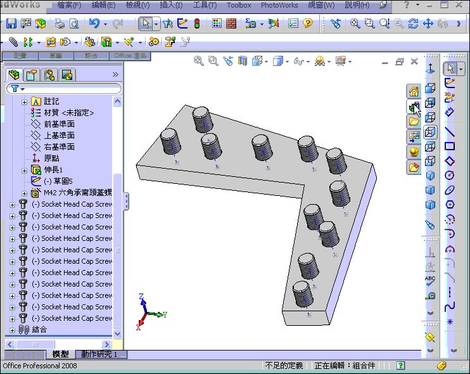Click the Rebuild traffic light icon
The image size is (470, 374).
(197, 23)
